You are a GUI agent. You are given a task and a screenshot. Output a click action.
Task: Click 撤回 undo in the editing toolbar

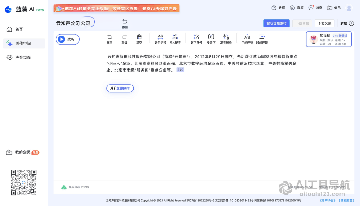[x=110, y=39]
